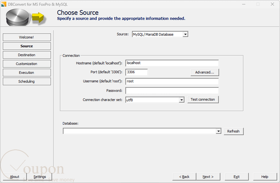Open the About dialog

[x=15, y=177]
